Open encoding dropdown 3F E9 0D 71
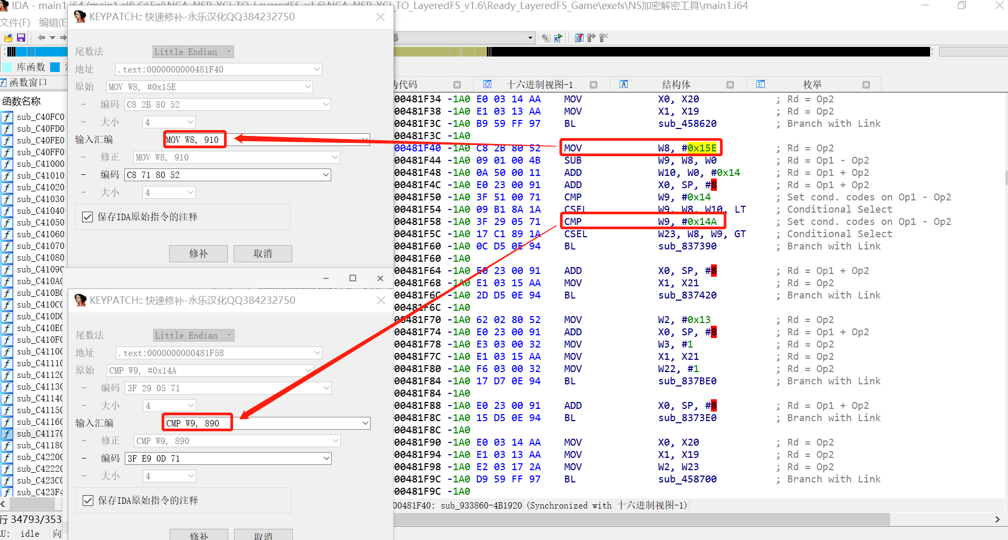The height and width of the screenshot is (540, 1008). click(326, 458)
